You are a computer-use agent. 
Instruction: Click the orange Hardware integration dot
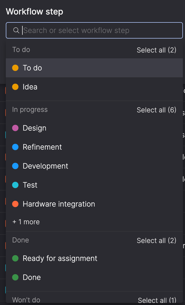15,204
